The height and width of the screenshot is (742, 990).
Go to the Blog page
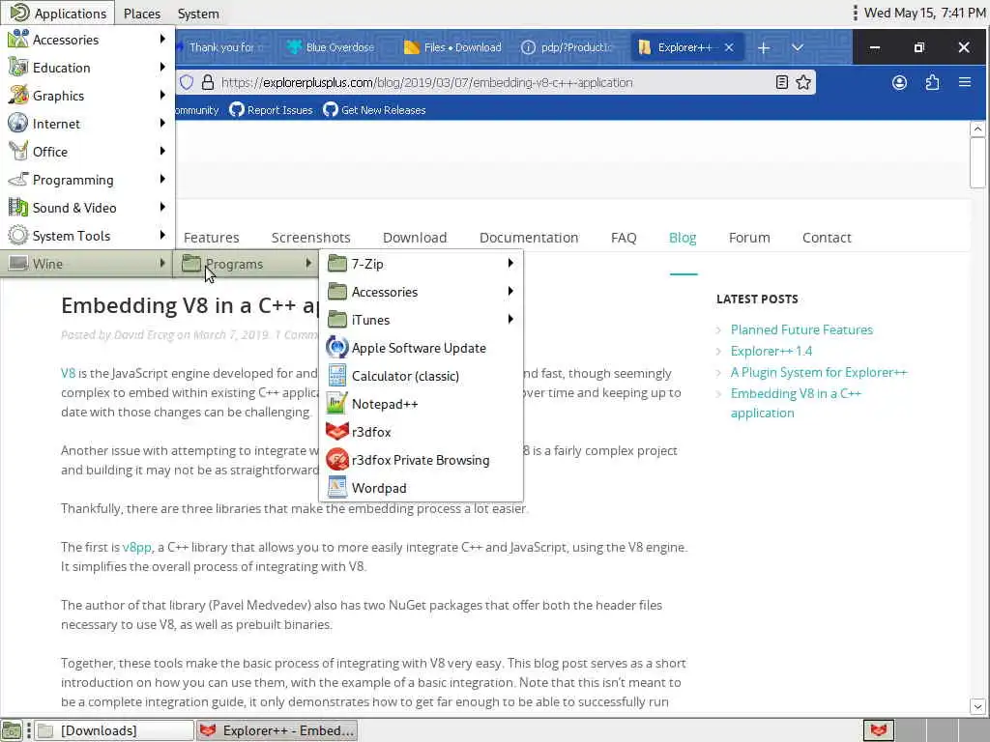[x=683, y=238]
